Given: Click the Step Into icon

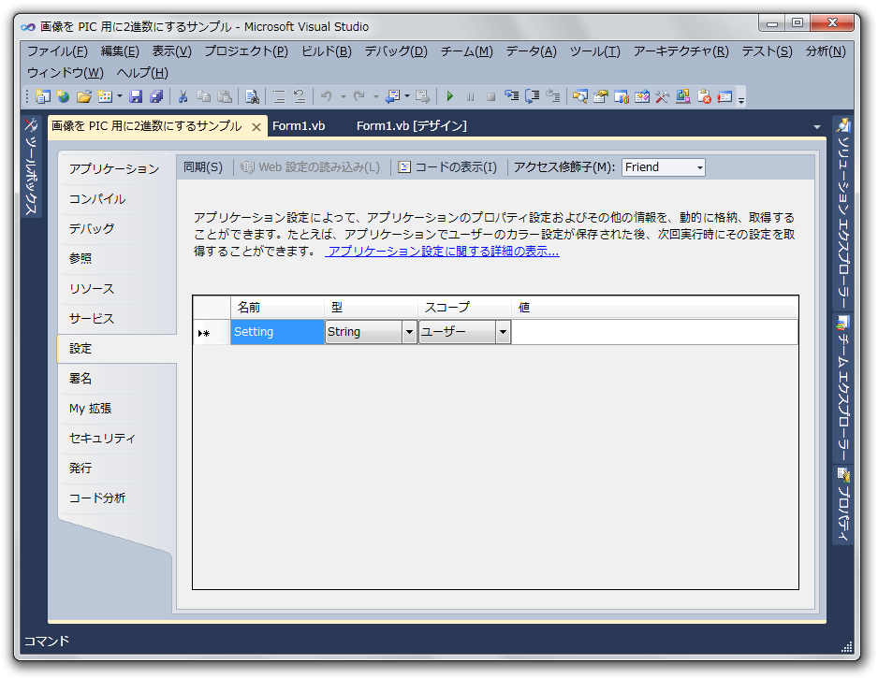Looking at the screenshot, I should click(x=511, y=96).
